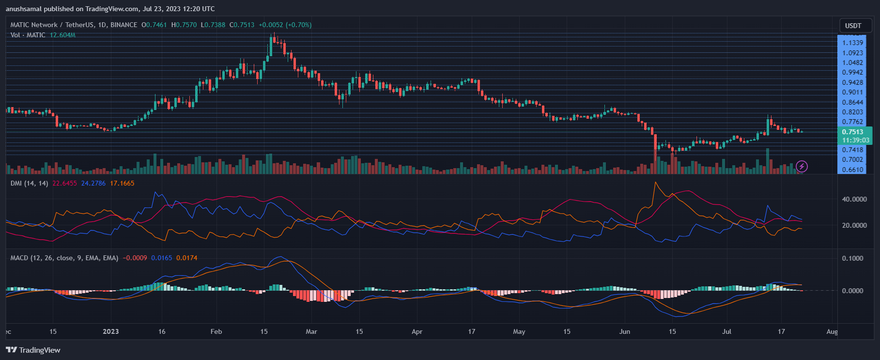The width and height of the screenshot is (880, 360).
Task: Click price axis label 0.8203
Action: [852, 112]
